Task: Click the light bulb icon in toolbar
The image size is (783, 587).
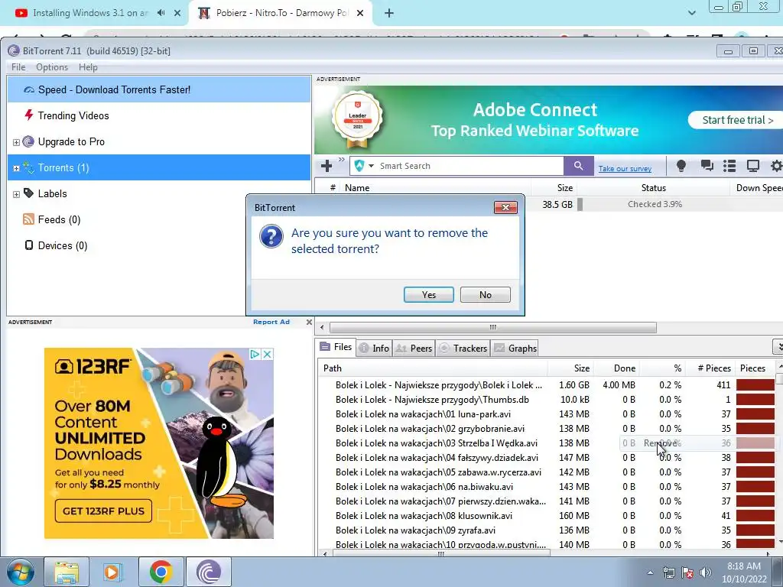Action: coord(681,166)
